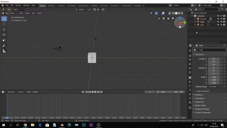The width and height of the screenshot is (227, 128).
Task: Switch to the Modeling workspace tab
Action: (x=51, y=6)
